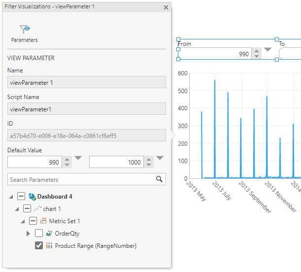Select the chart 1 tree item
Image resolution: width=301 pixels, height=272 pixels.
pyautogui.click(x=52, y=209)
